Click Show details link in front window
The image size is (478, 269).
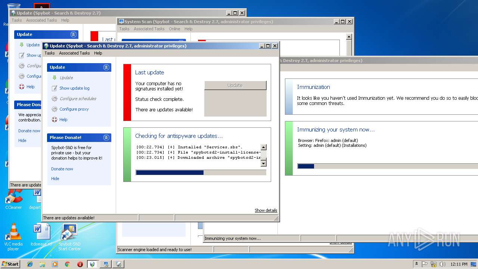tap(266, 210)
